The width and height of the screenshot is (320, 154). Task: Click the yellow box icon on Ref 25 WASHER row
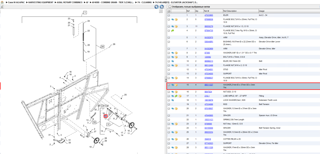tap(176, 132)
